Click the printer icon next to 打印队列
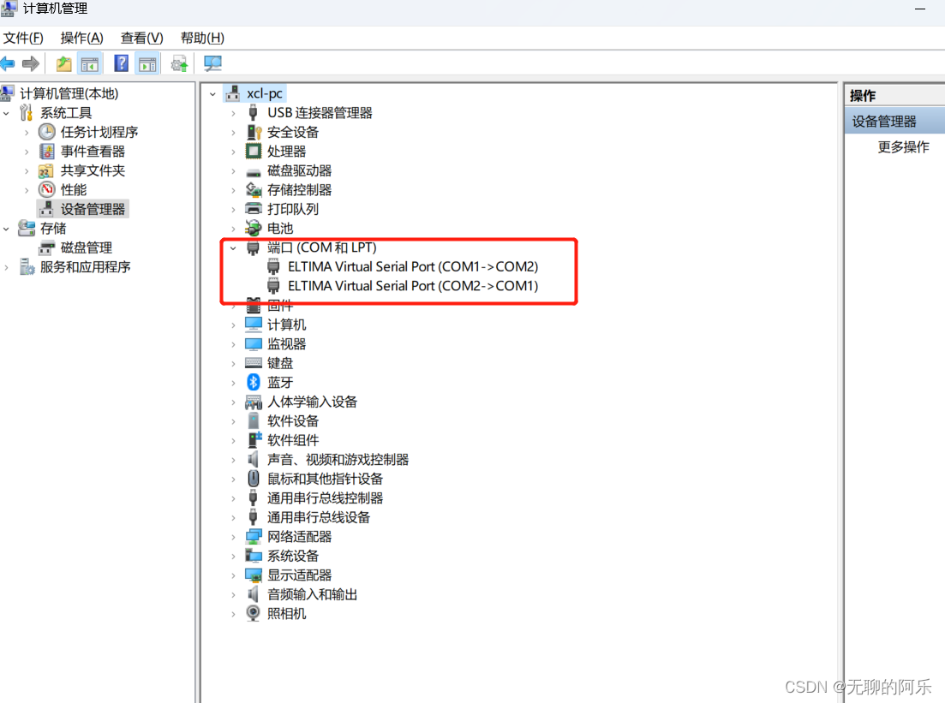Viewport: 945px width, 703px height. click(x=253, y=208)
